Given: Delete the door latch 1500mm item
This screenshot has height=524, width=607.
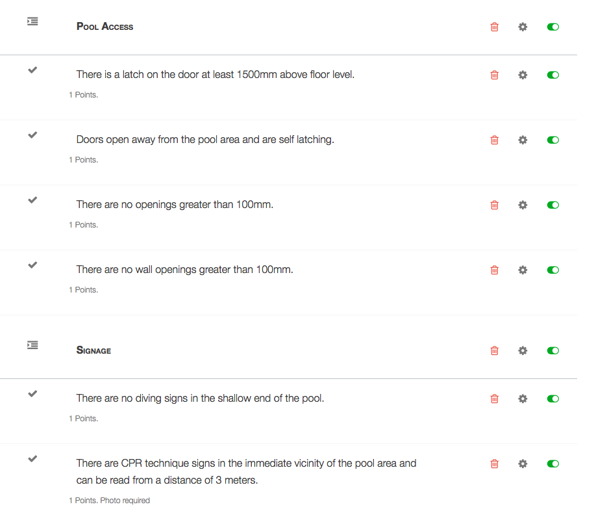Looking at the screenshot, I should (x=495, y=75).
